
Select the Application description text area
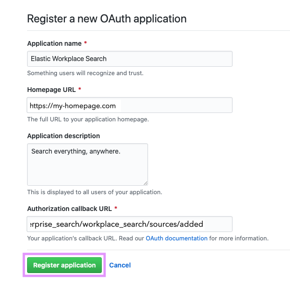point(87,165)
